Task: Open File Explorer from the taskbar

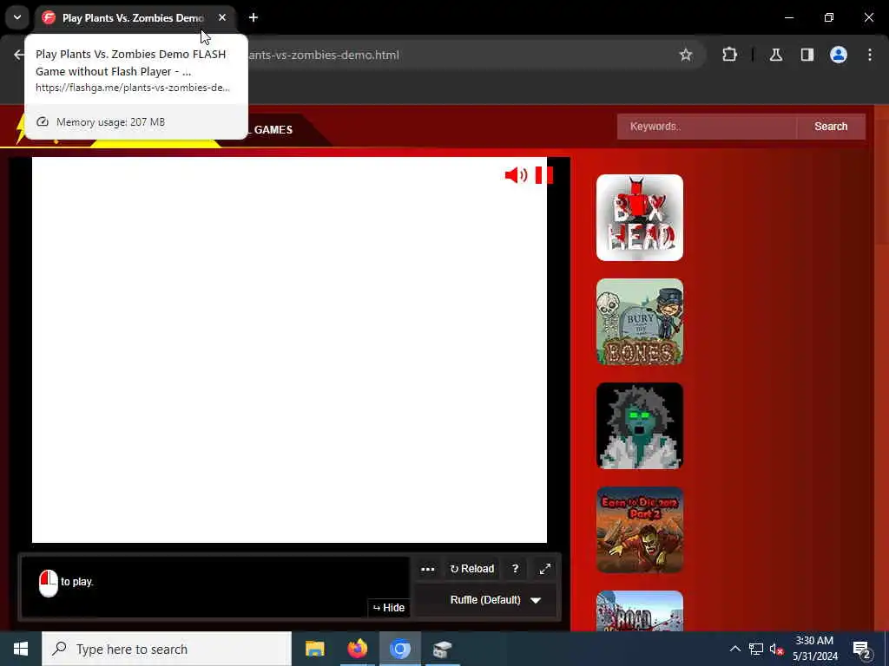Action: tap(314, 649)
